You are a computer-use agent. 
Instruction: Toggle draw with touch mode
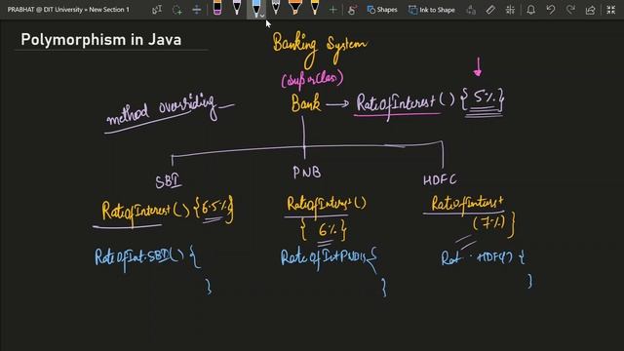(x=352, y=10)
